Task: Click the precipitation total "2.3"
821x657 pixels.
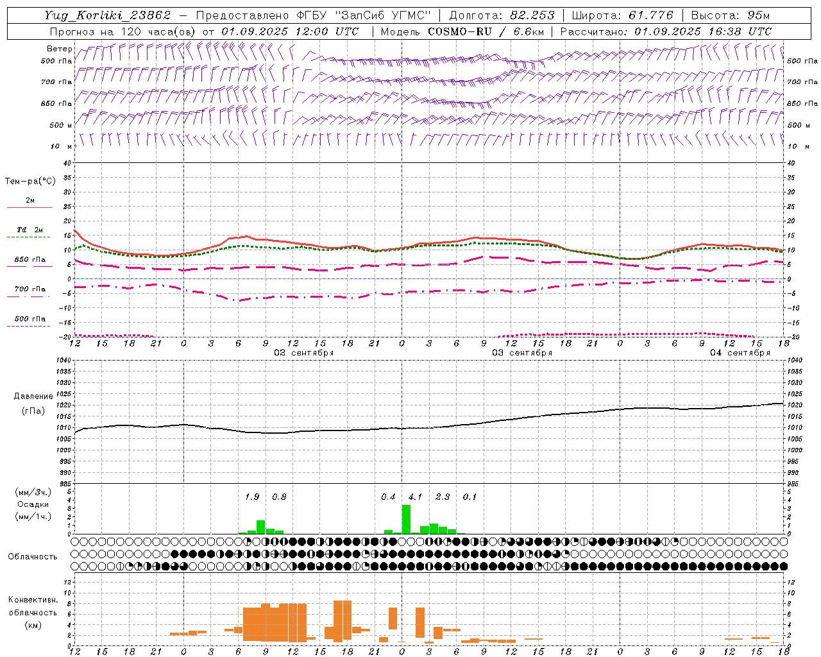Action: 443,497
